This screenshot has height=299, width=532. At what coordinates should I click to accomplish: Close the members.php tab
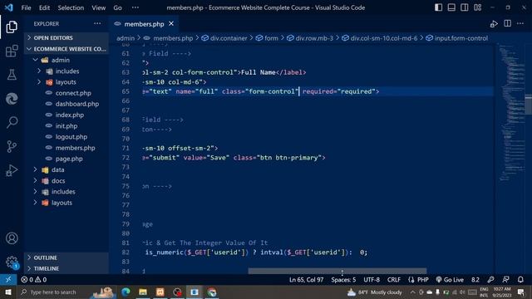171,24
